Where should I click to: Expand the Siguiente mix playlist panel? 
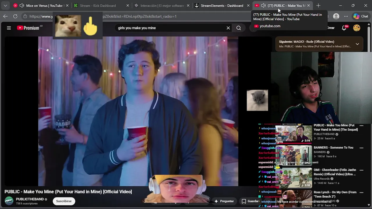tap(357, 44)
